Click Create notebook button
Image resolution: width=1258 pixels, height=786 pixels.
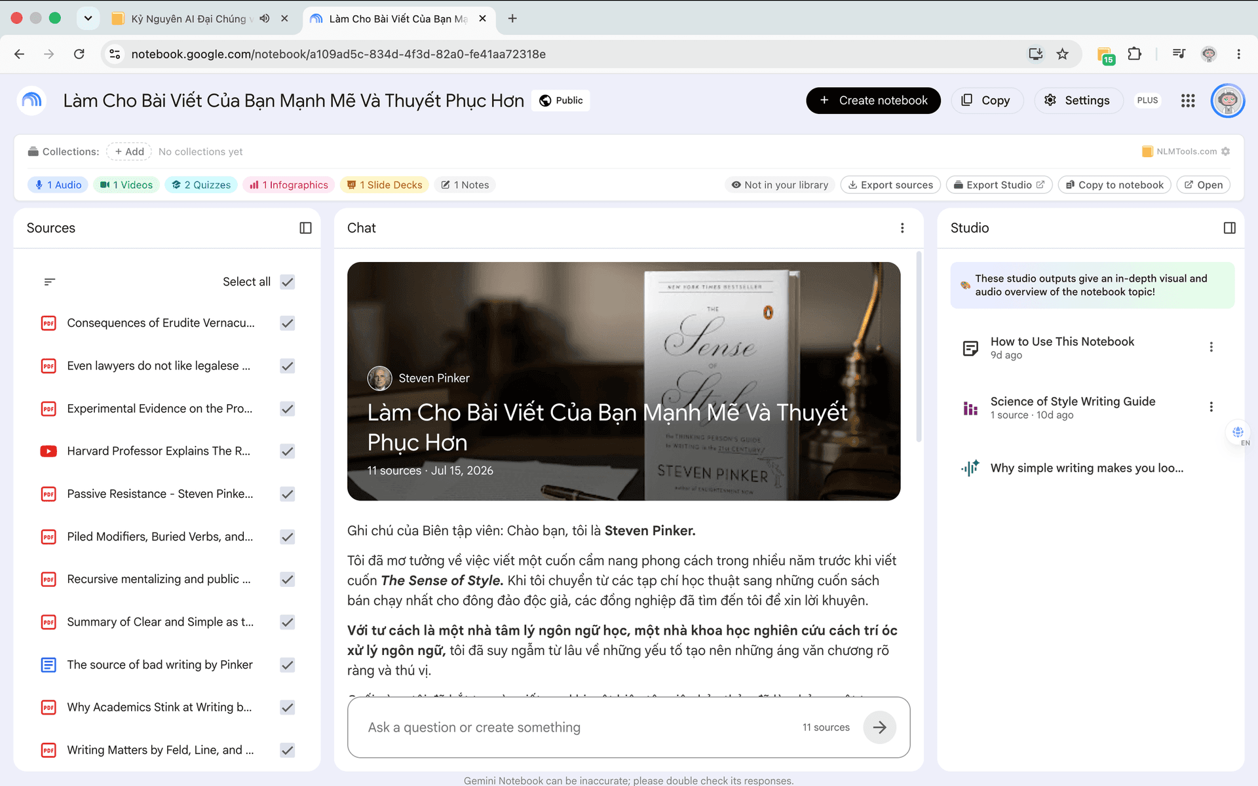coord(873,100)
